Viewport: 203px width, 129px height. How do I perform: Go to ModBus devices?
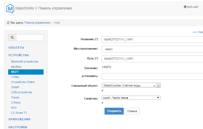(x=16, y=67)
